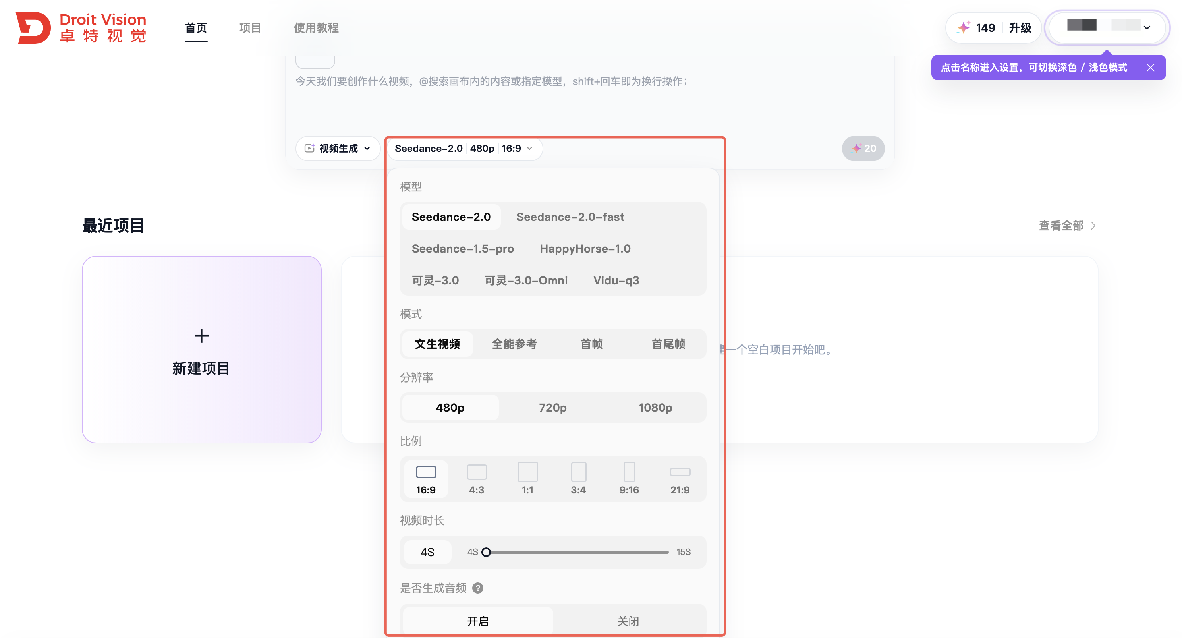The width and height of the screenshot is (1182, 638).
Task: Create a new project via 新建项目
Action: [x=201, y=349]
